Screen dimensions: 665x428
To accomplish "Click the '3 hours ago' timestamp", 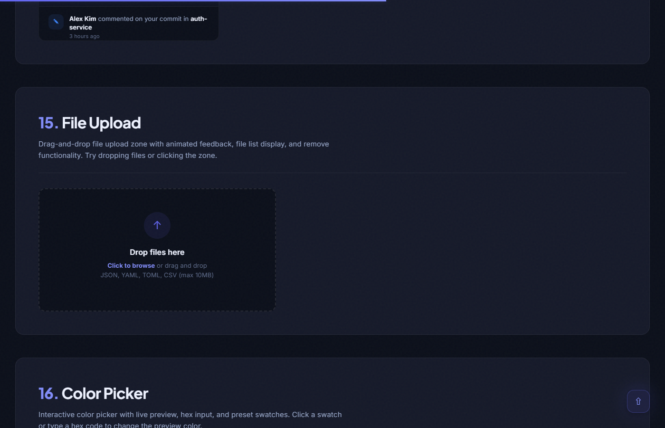I will [x=85, y=37].
